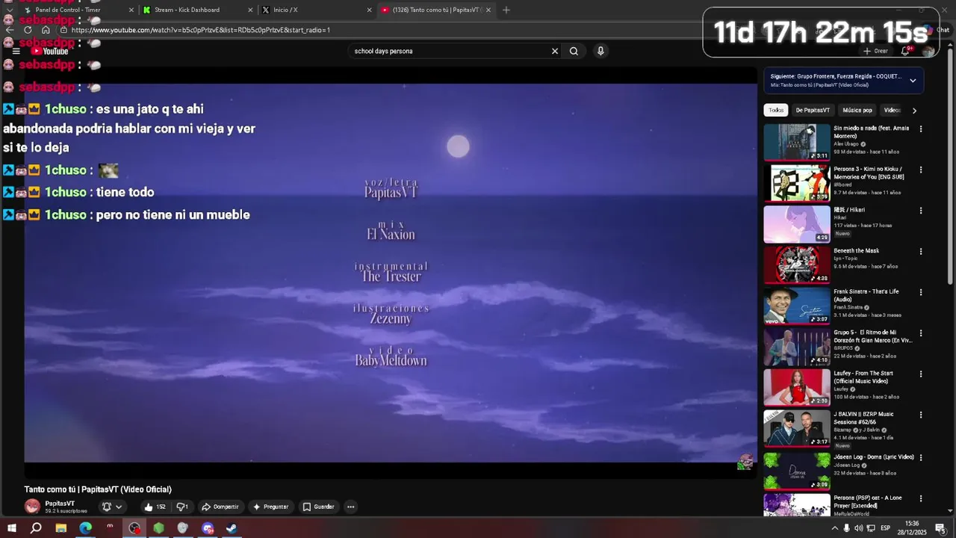Show more filter chips with the right arrow

(x=914, y=110)
